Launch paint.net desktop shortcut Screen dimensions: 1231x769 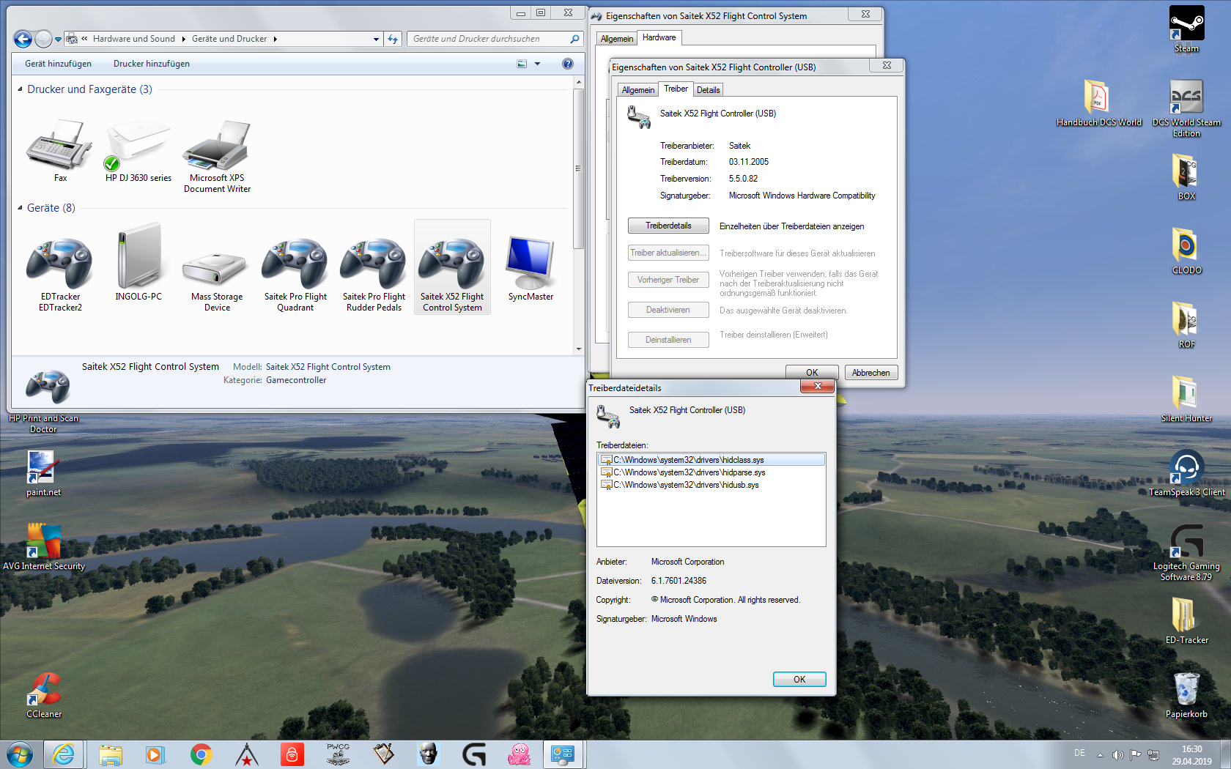(x=44, y=473)
